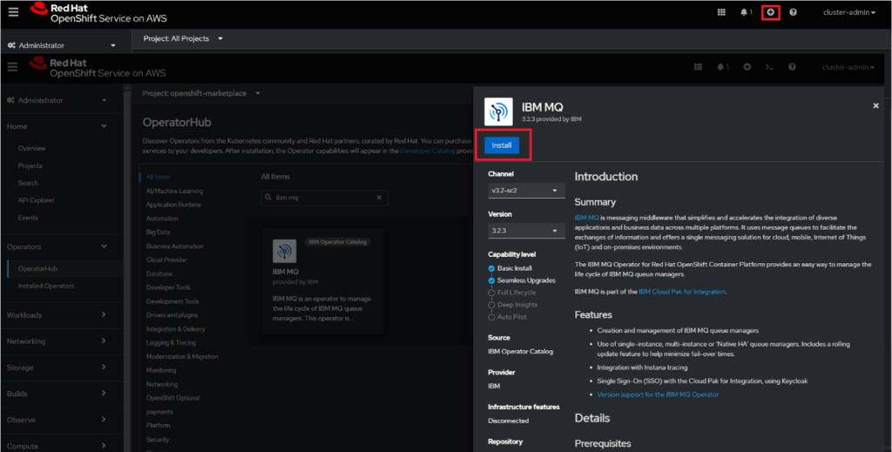
Task: Click the blue Install button
Action: tap(502, 145)
